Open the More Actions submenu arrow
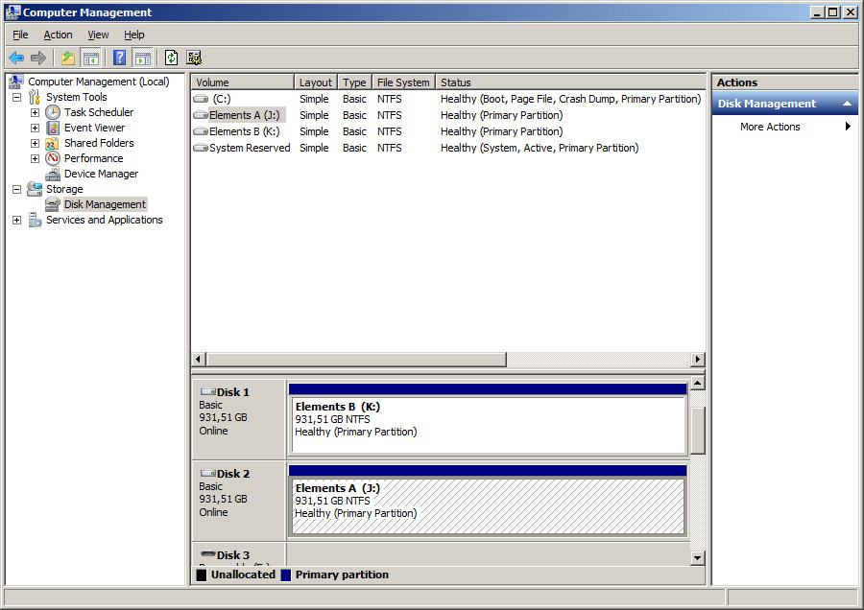The height and width of the screenshot is (610, 864). click(x=848, y=127)
